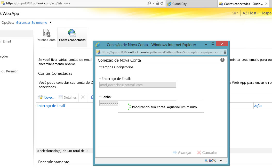Expand the address bar search dropdown arrow
The width and height of the screenshot is (272, 168).
[x=154, y=4]
